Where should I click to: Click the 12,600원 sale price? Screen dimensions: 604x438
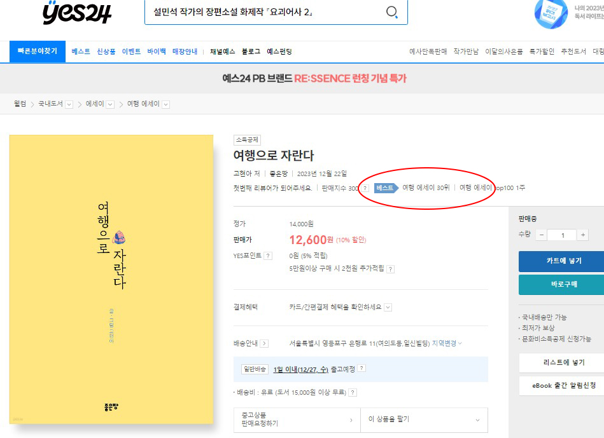tap(311, 240)
